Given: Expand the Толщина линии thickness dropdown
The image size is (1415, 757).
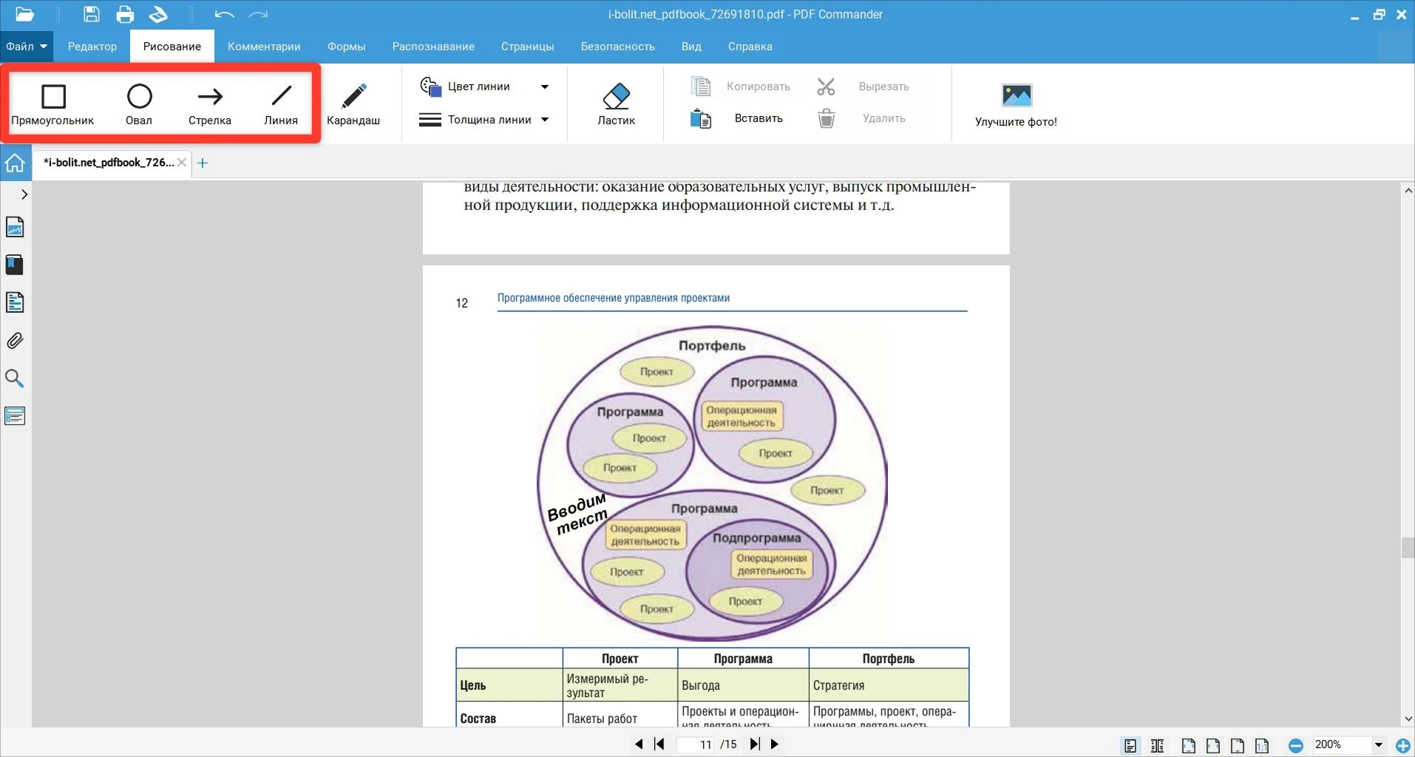Looking at the screenshot, I should coord(545,120).
